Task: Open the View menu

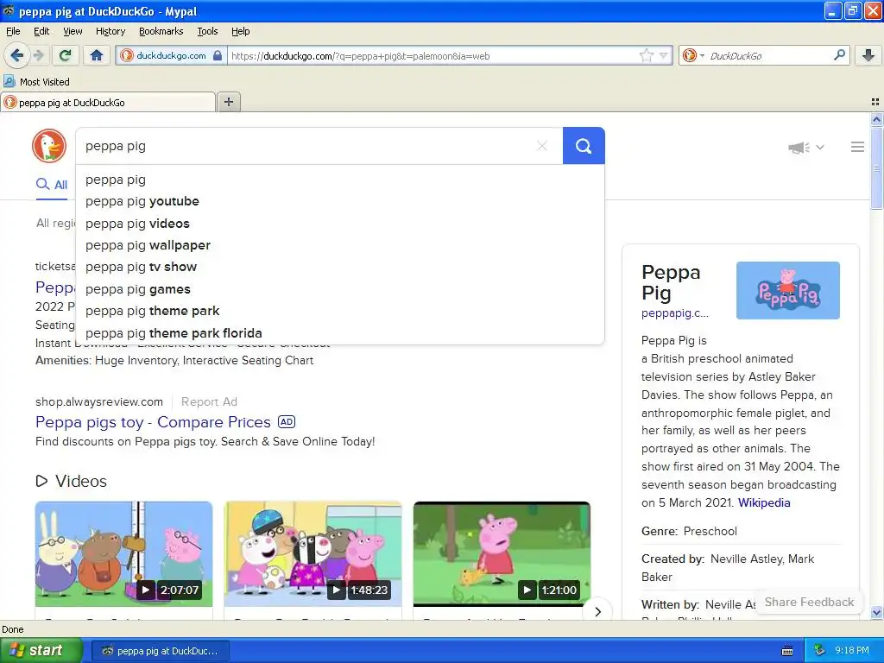Action: 73,31
